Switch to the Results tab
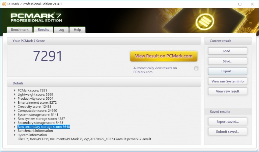Viewport: 259px width, 152px height. tap(44, 30)
